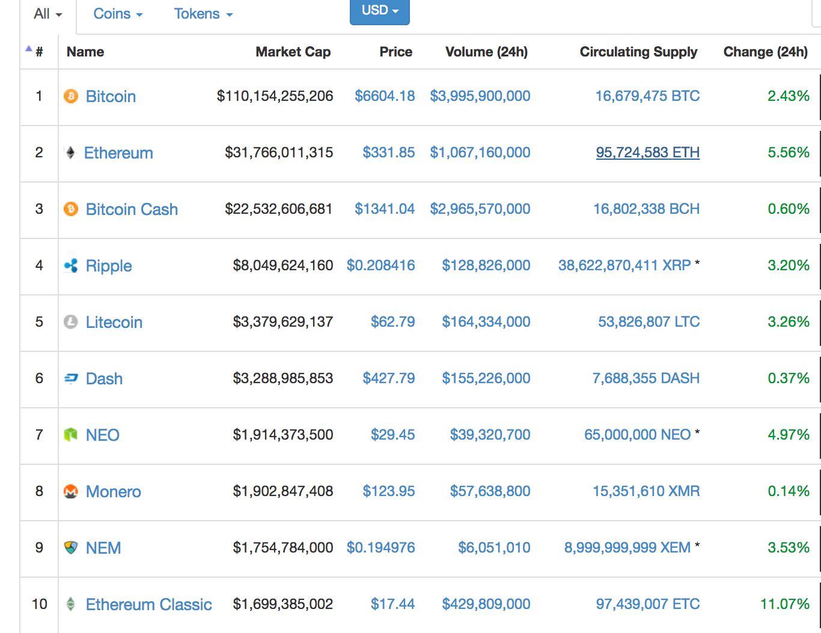Sort by the Market Cap column header

(x=293, y=52)
